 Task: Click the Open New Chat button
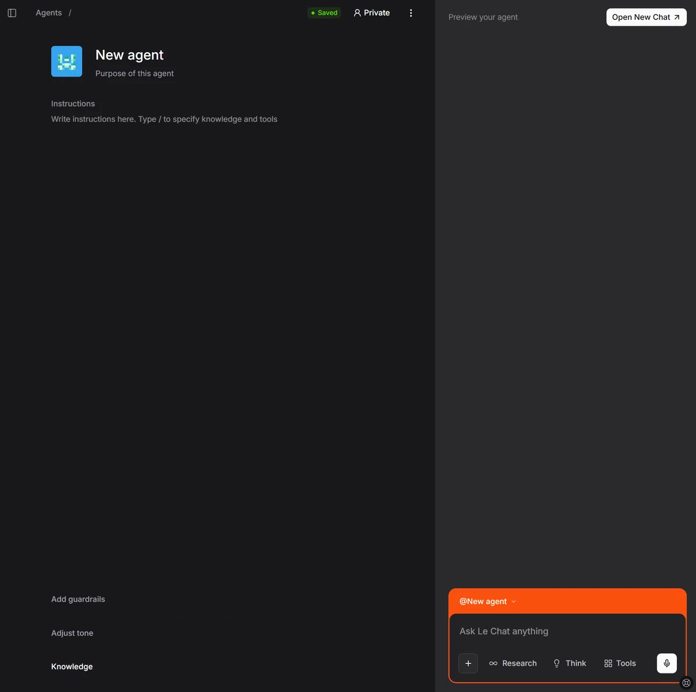[646, 17]
